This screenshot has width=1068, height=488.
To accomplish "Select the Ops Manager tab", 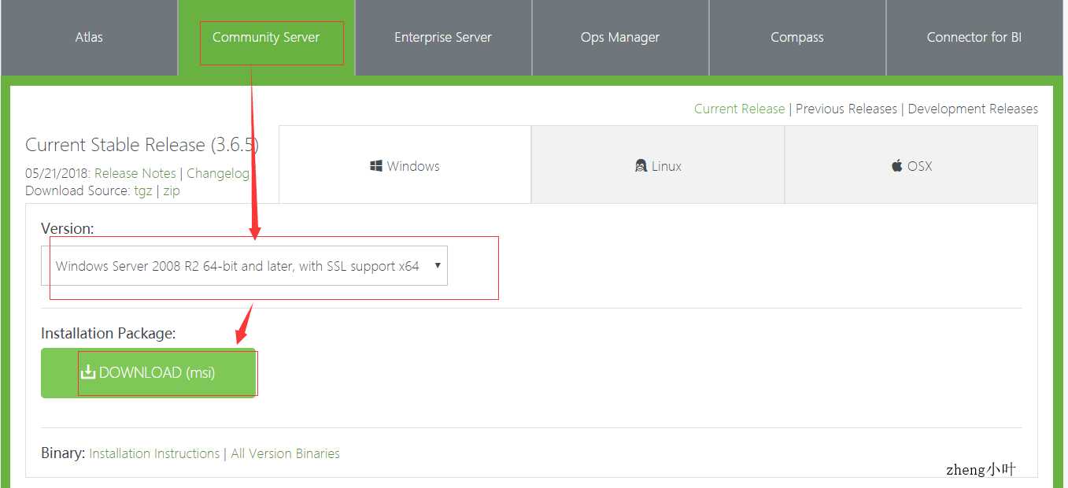I will (x=620, y=38).
